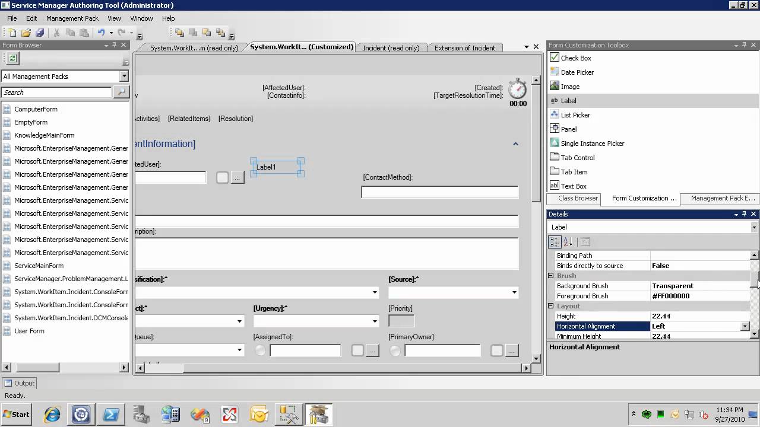Click the Form Browser Search field
Image resolution: width=760 pixels, height=427 pixels.
pyautogui.click(x=56, y=92)
